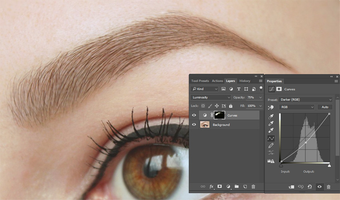Toggle the mask link on Curves layer

(x=212, y=115)
